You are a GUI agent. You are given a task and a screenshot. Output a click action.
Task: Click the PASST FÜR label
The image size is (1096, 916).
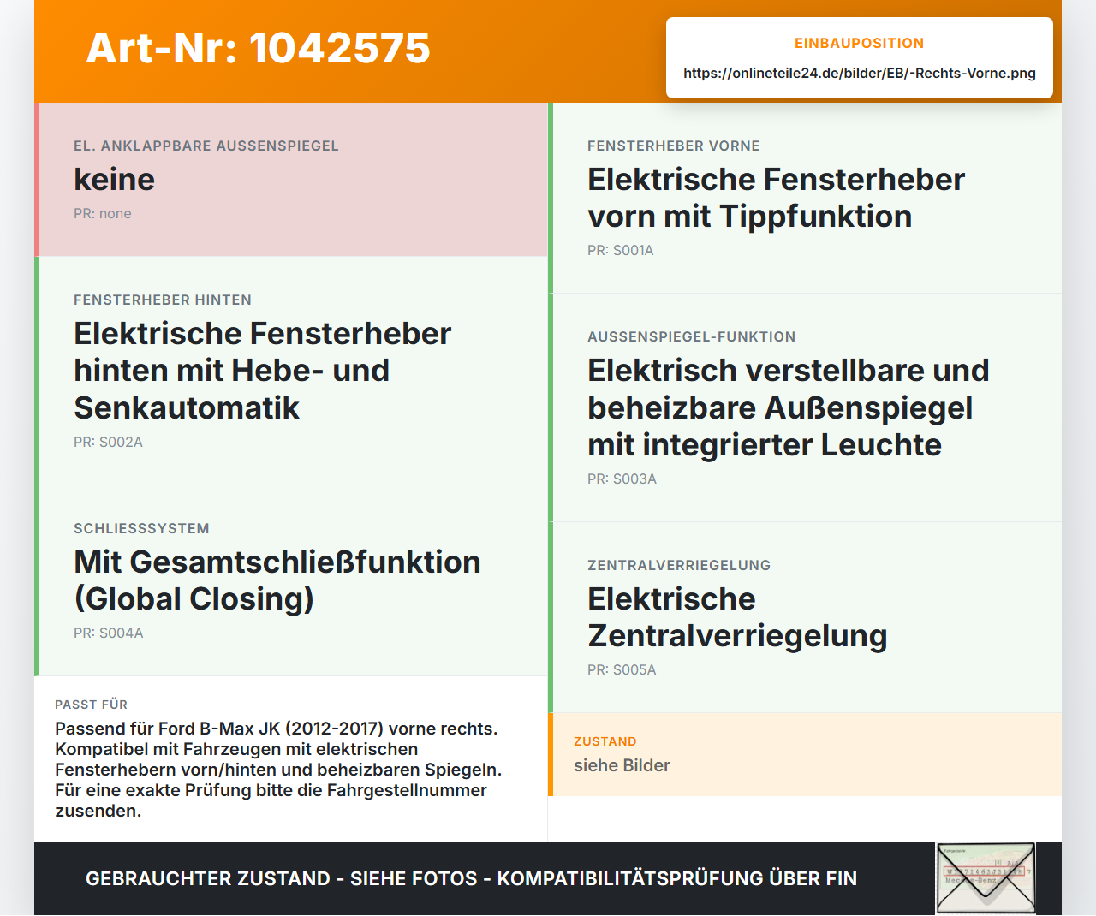point(91,705)
